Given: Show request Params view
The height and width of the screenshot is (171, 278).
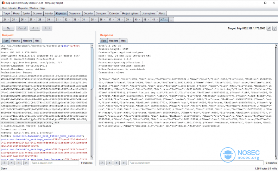Looking at the screenshot, I should tap(15, 41).
